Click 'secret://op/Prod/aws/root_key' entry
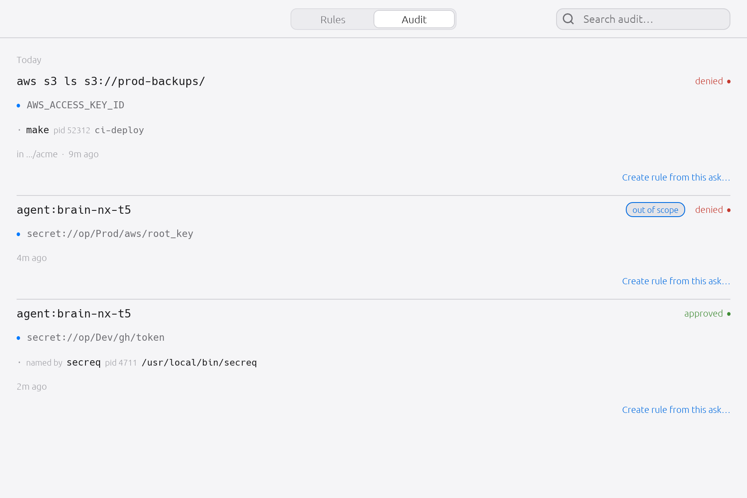Screen dimensions: 747x498 pos(110,234)
